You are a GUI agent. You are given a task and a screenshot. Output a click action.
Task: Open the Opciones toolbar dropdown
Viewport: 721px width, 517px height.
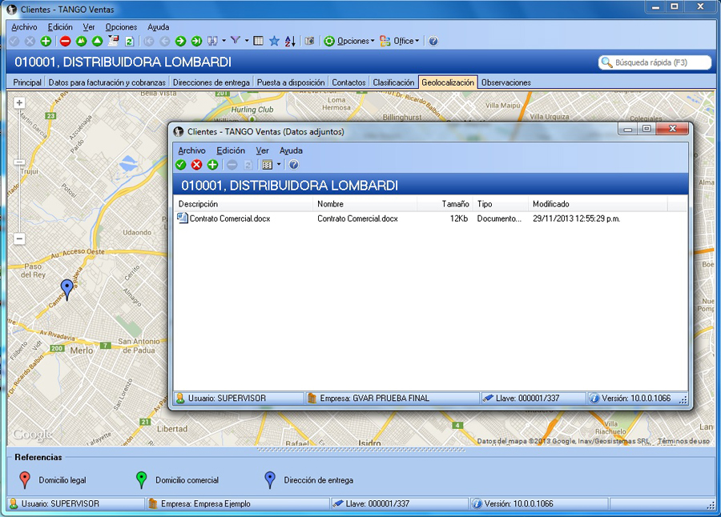coord(349,42)
